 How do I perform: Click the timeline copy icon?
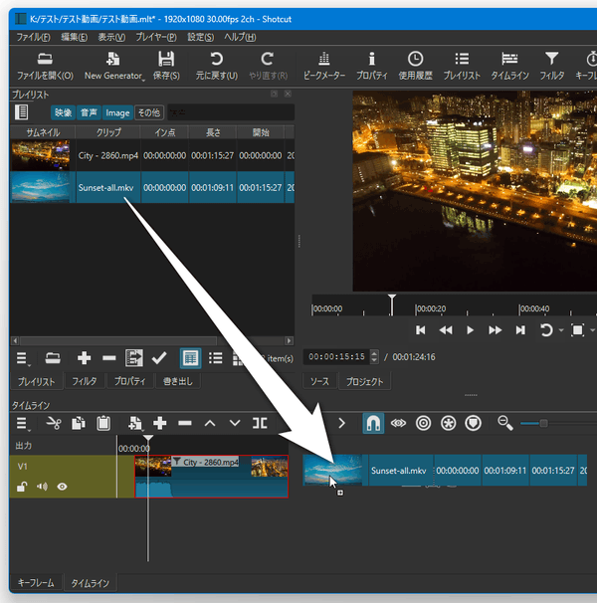(79, 424)
